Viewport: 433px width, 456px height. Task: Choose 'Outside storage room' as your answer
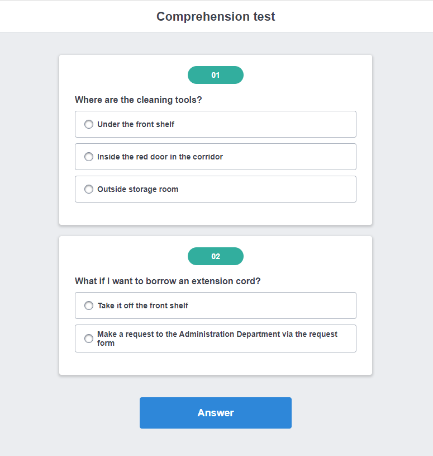pyautogui.click(x=88, y=189)
